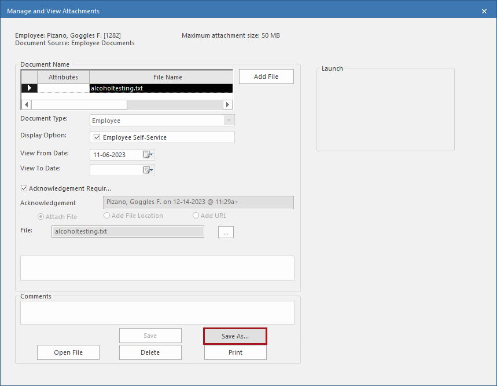Open the Document Type dropdown

click(230, 120)
